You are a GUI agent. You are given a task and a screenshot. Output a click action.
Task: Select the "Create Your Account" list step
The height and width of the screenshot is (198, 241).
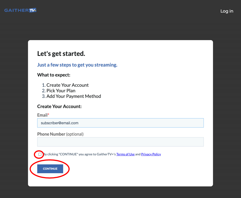(67, 85)
